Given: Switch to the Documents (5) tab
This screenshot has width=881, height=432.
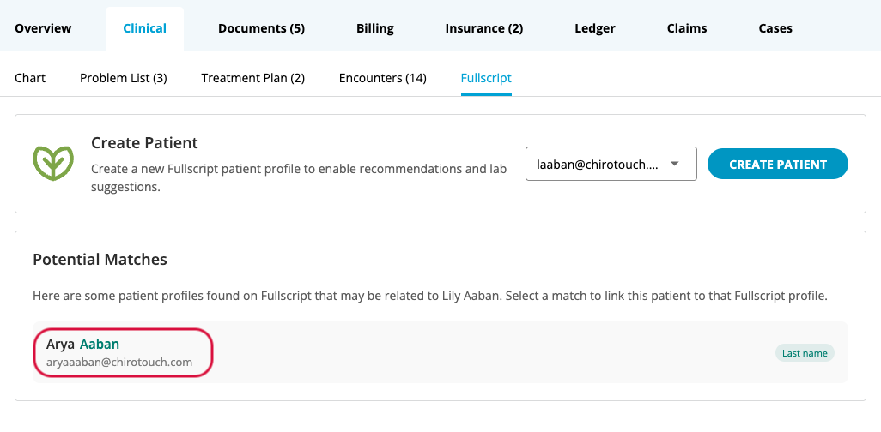Looking at the screenshot, I should click(261, 28).
